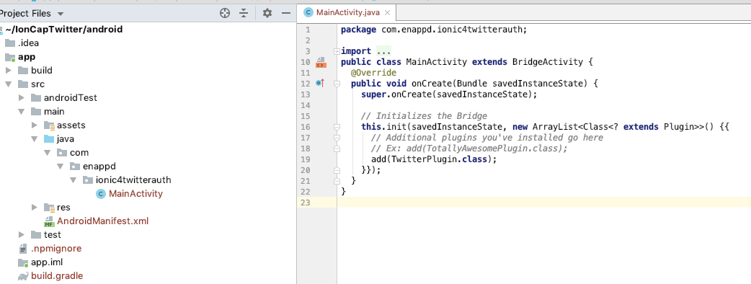Screen dimensions: 751x284
Task: Click the build.gradle elephant icon
Action: (23, 276)
